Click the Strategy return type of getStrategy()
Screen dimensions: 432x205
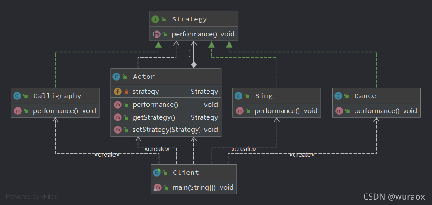tap(204, 117)
